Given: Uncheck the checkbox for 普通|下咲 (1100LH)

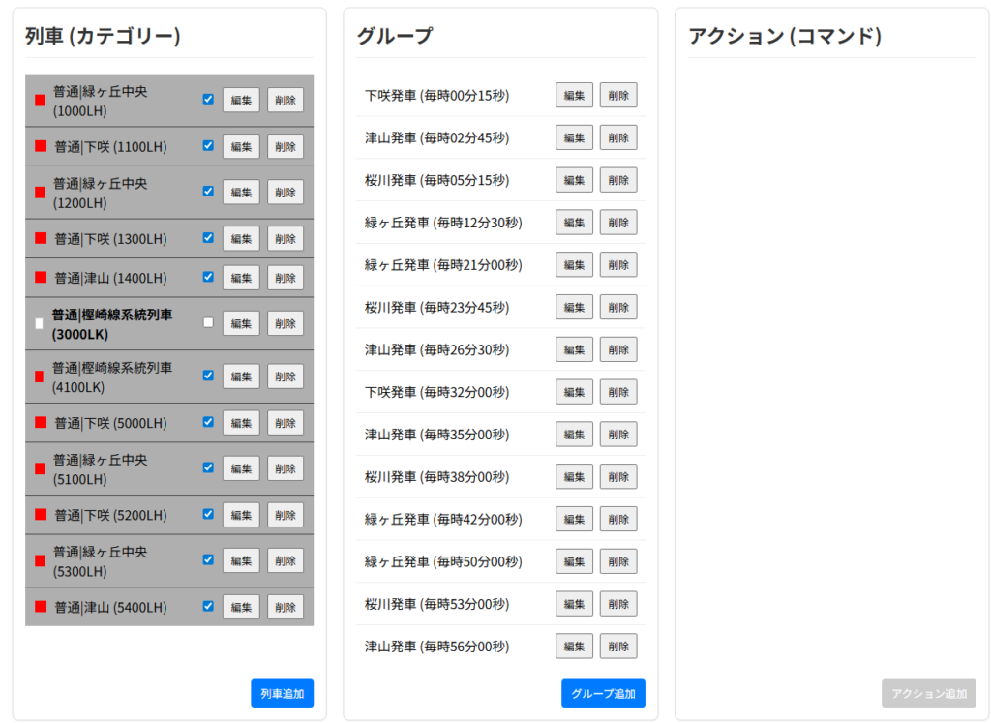Looking at the screenshot, I should tap(208, 146).
